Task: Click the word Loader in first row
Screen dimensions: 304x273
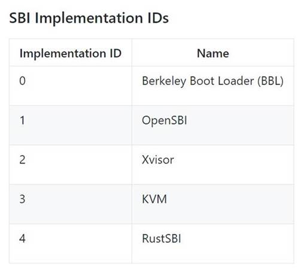Action: 236,81
